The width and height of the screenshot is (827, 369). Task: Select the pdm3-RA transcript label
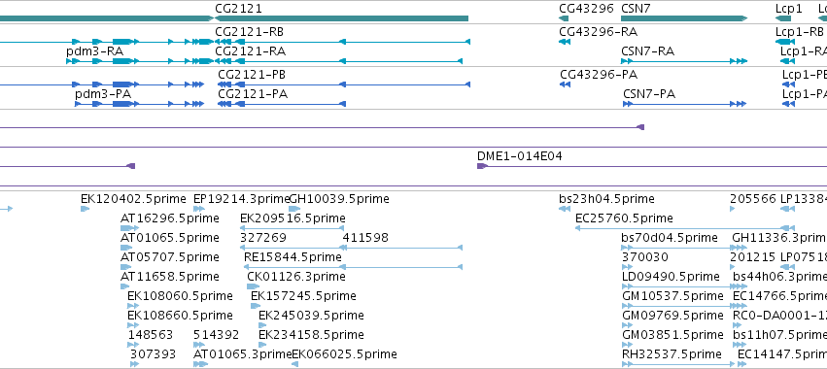pyautogui.click(x=95, y=51)
